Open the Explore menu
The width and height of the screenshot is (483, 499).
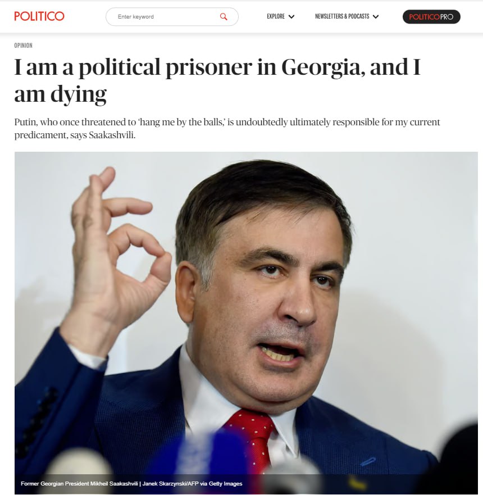point(280,16)
